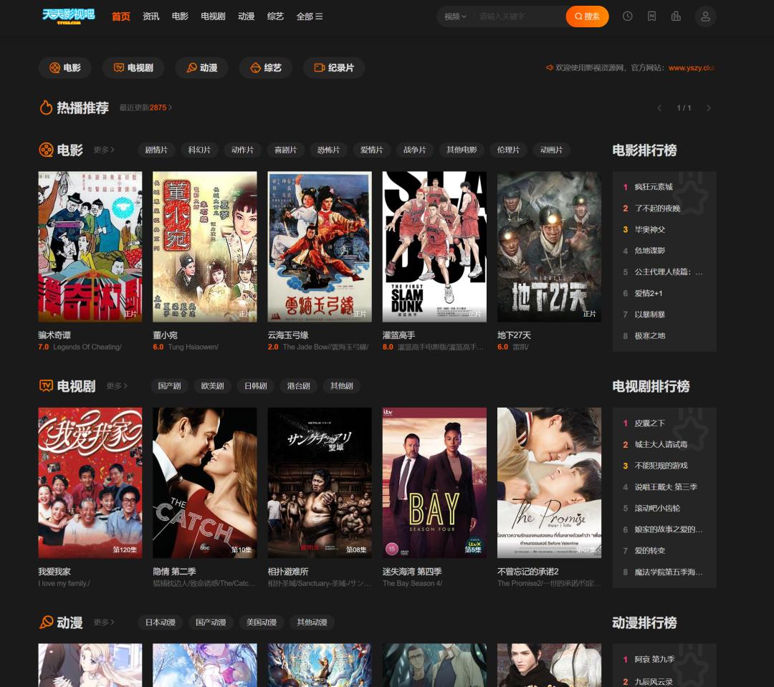
Task: Click the 电视剧 category pill button
Action: 133,67
